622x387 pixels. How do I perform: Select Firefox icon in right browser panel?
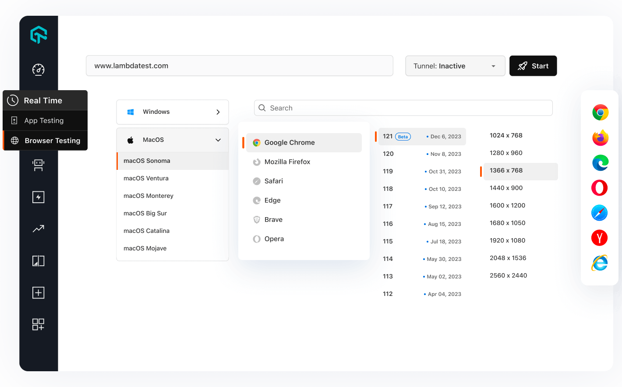(x=600, y=138)
